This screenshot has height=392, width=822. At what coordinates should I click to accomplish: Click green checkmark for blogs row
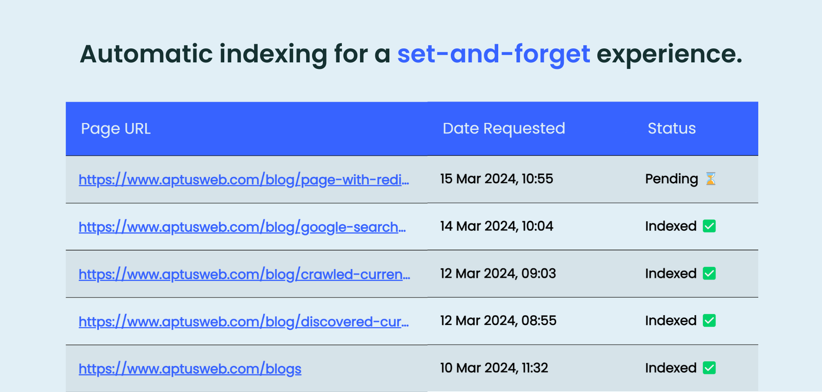coord(709,368)
